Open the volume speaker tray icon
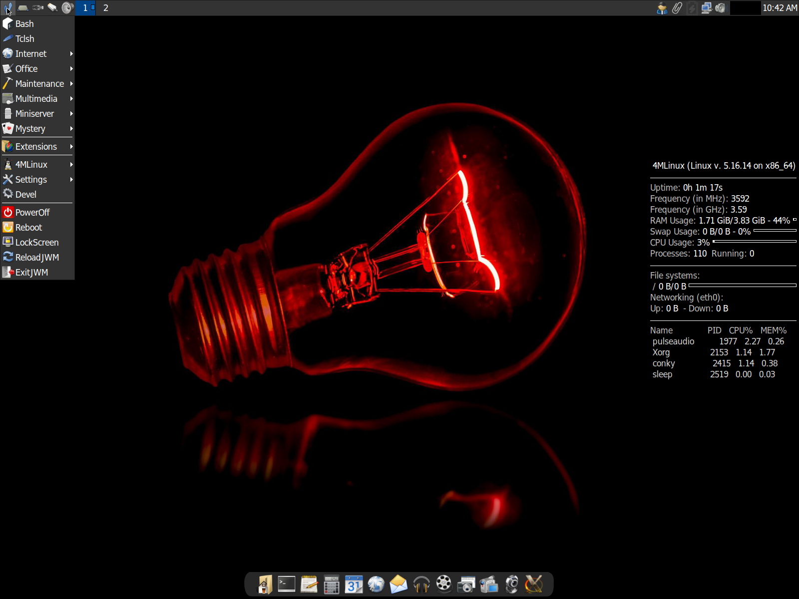Image resolution: width=799 pixels, height=599 pixels. click(720, 8)
